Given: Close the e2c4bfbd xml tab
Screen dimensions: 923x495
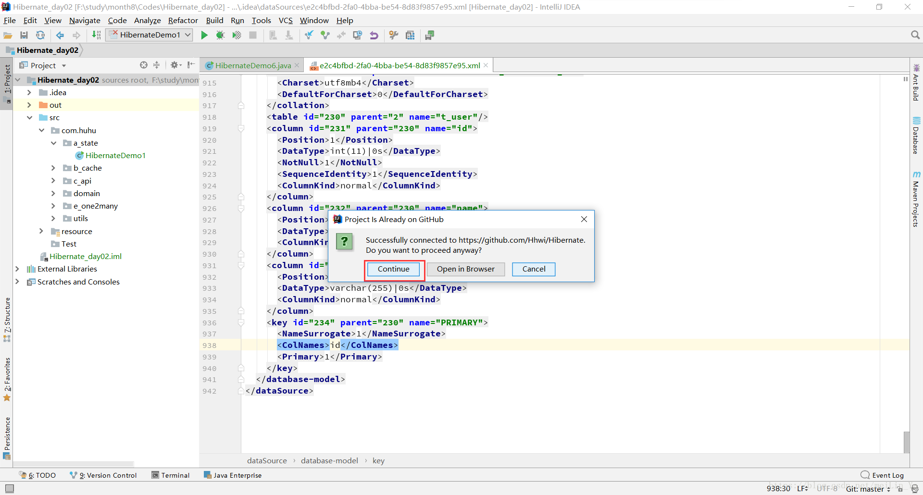Looking at the screenshot, I should (x=486, y=65).
